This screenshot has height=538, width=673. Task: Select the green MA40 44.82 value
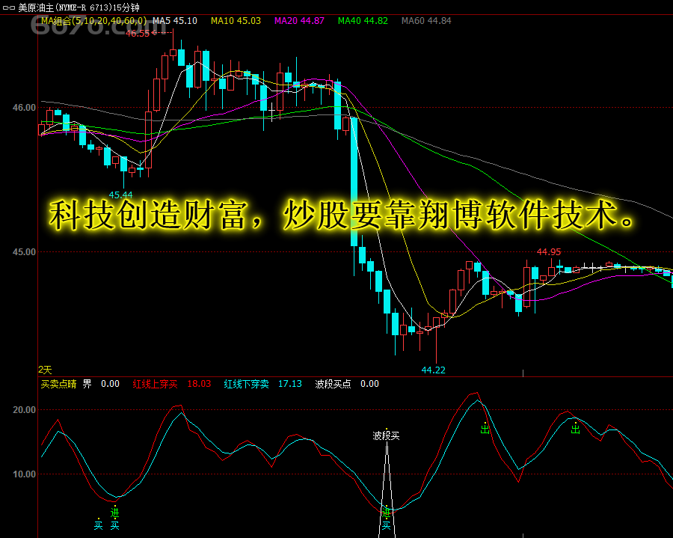363,21
